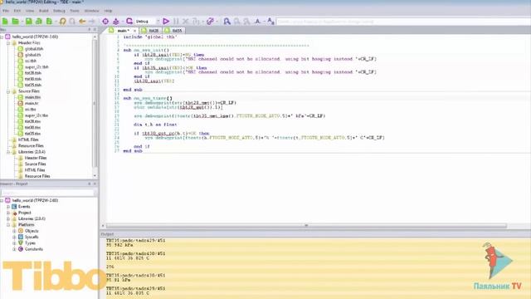Open the Help menu
Screen dimensions: 531x299
[x=108, y=11]
